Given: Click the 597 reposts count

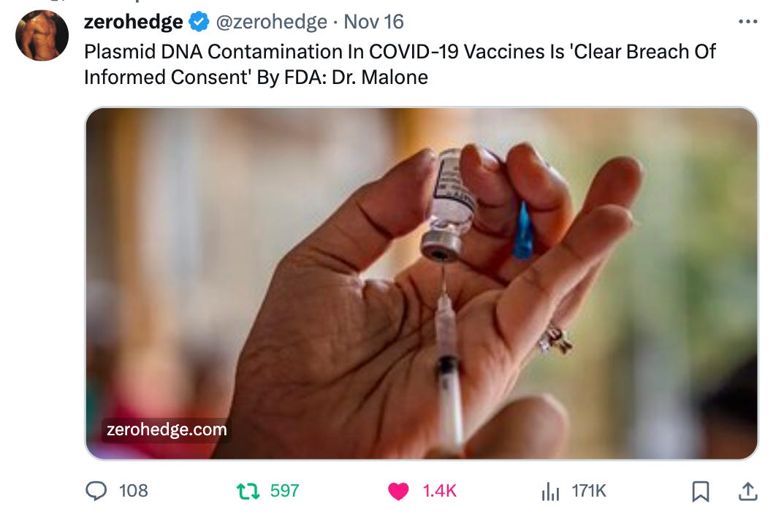Looking at the screenshot, I should pyautogui.click(x=284, y=491).
